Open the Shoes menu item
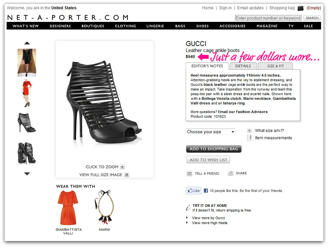The width and height of the screenshot is (328, 247). 203,26
